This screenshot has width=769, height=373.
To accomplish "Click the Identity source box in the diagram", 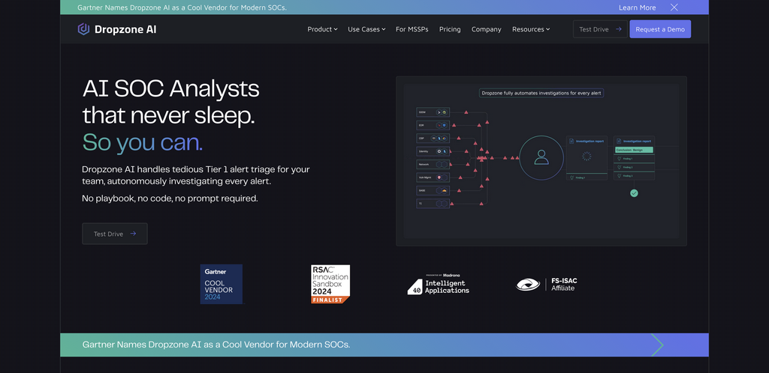I will pos(433,151).
